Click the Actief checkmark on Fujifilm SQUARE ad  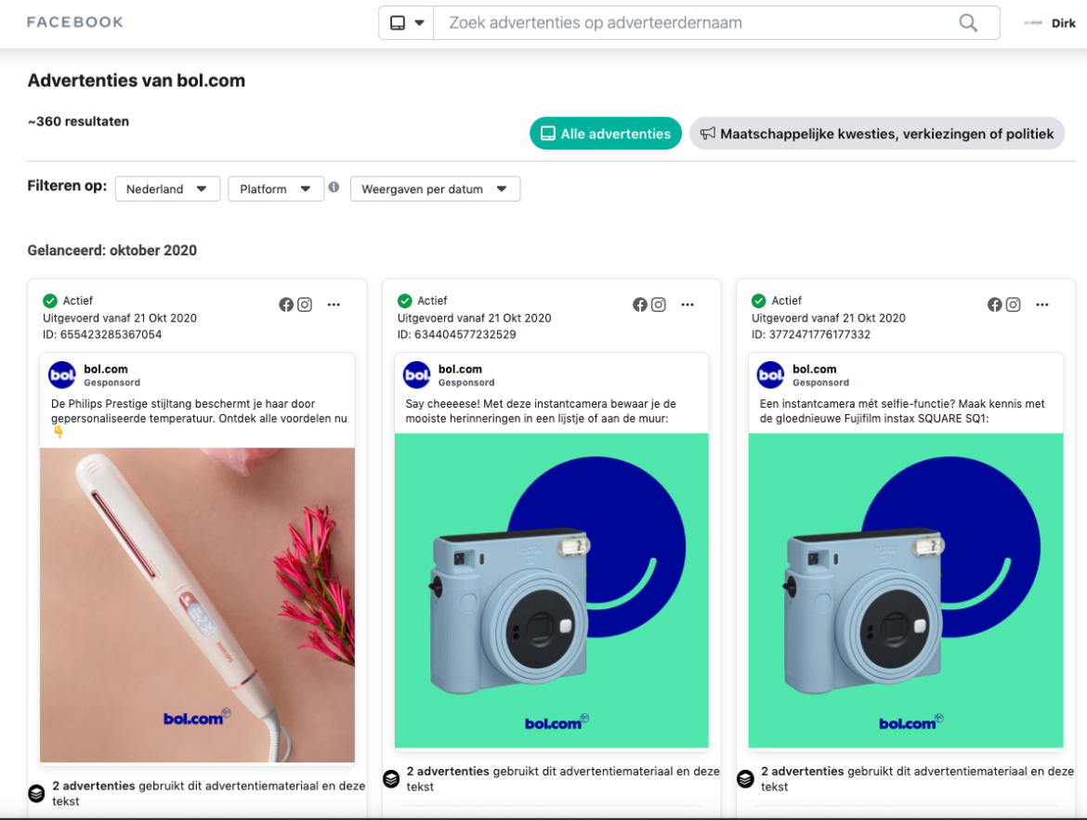coord(758,300)
